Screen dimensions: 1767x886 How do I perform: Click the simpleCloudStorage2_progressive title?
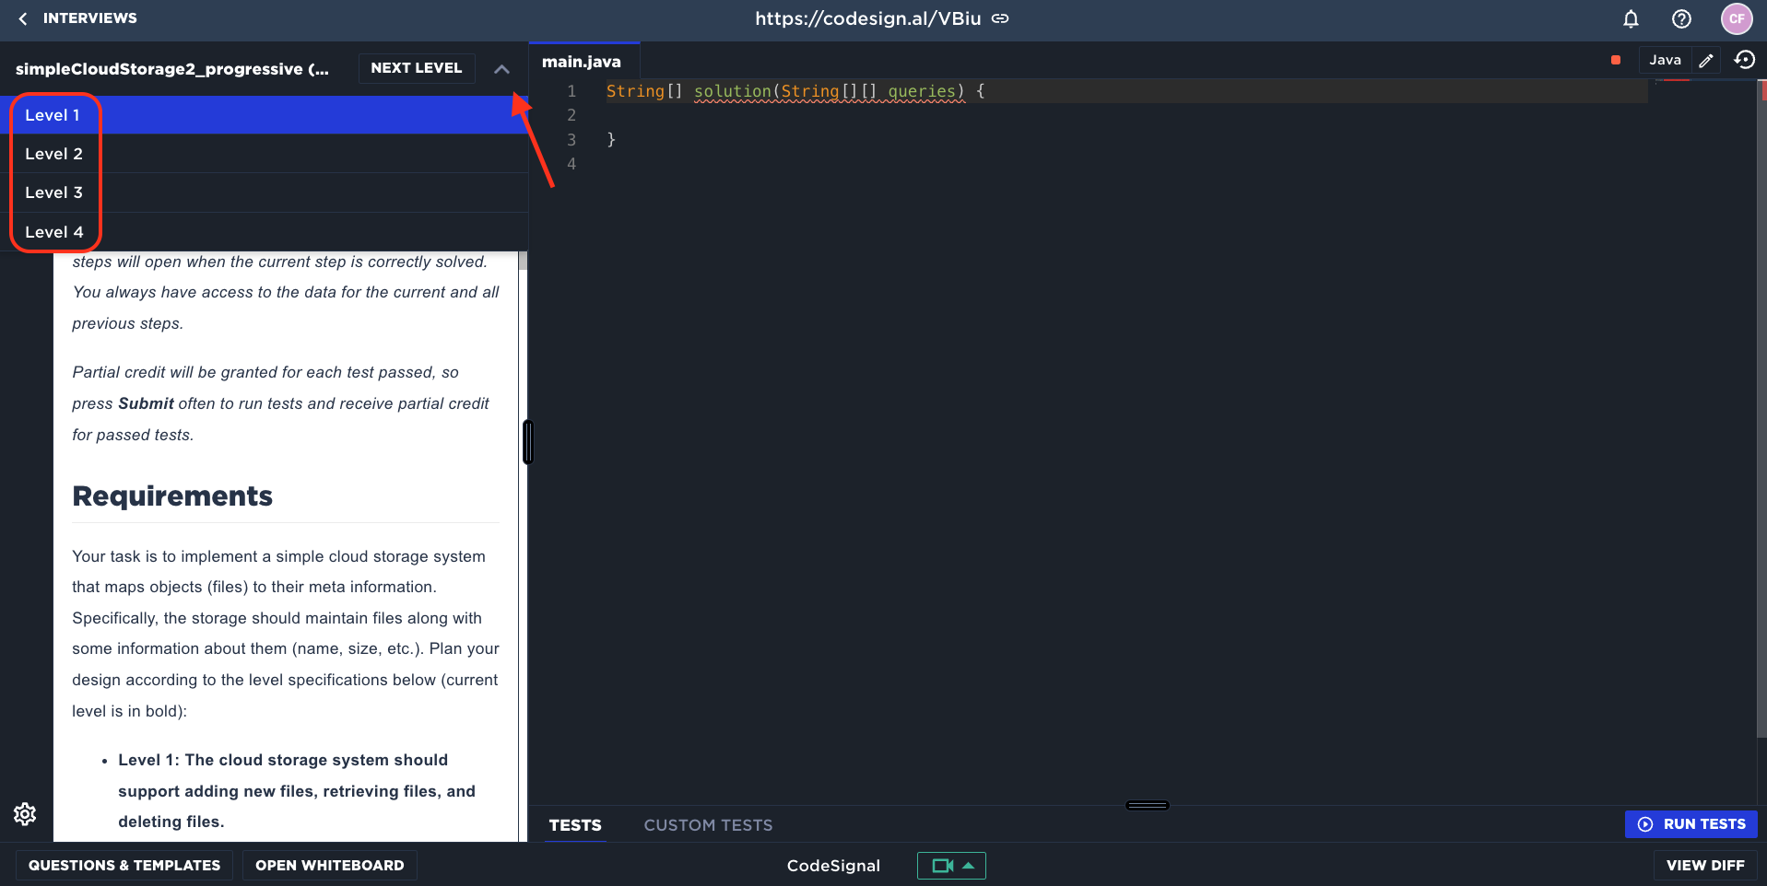click(x=172, y=69)
